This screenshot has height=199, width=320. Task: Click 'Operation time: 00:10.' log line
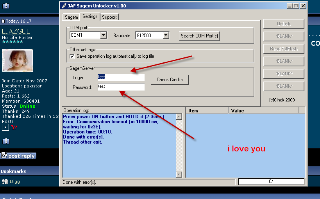pos(88,132)
